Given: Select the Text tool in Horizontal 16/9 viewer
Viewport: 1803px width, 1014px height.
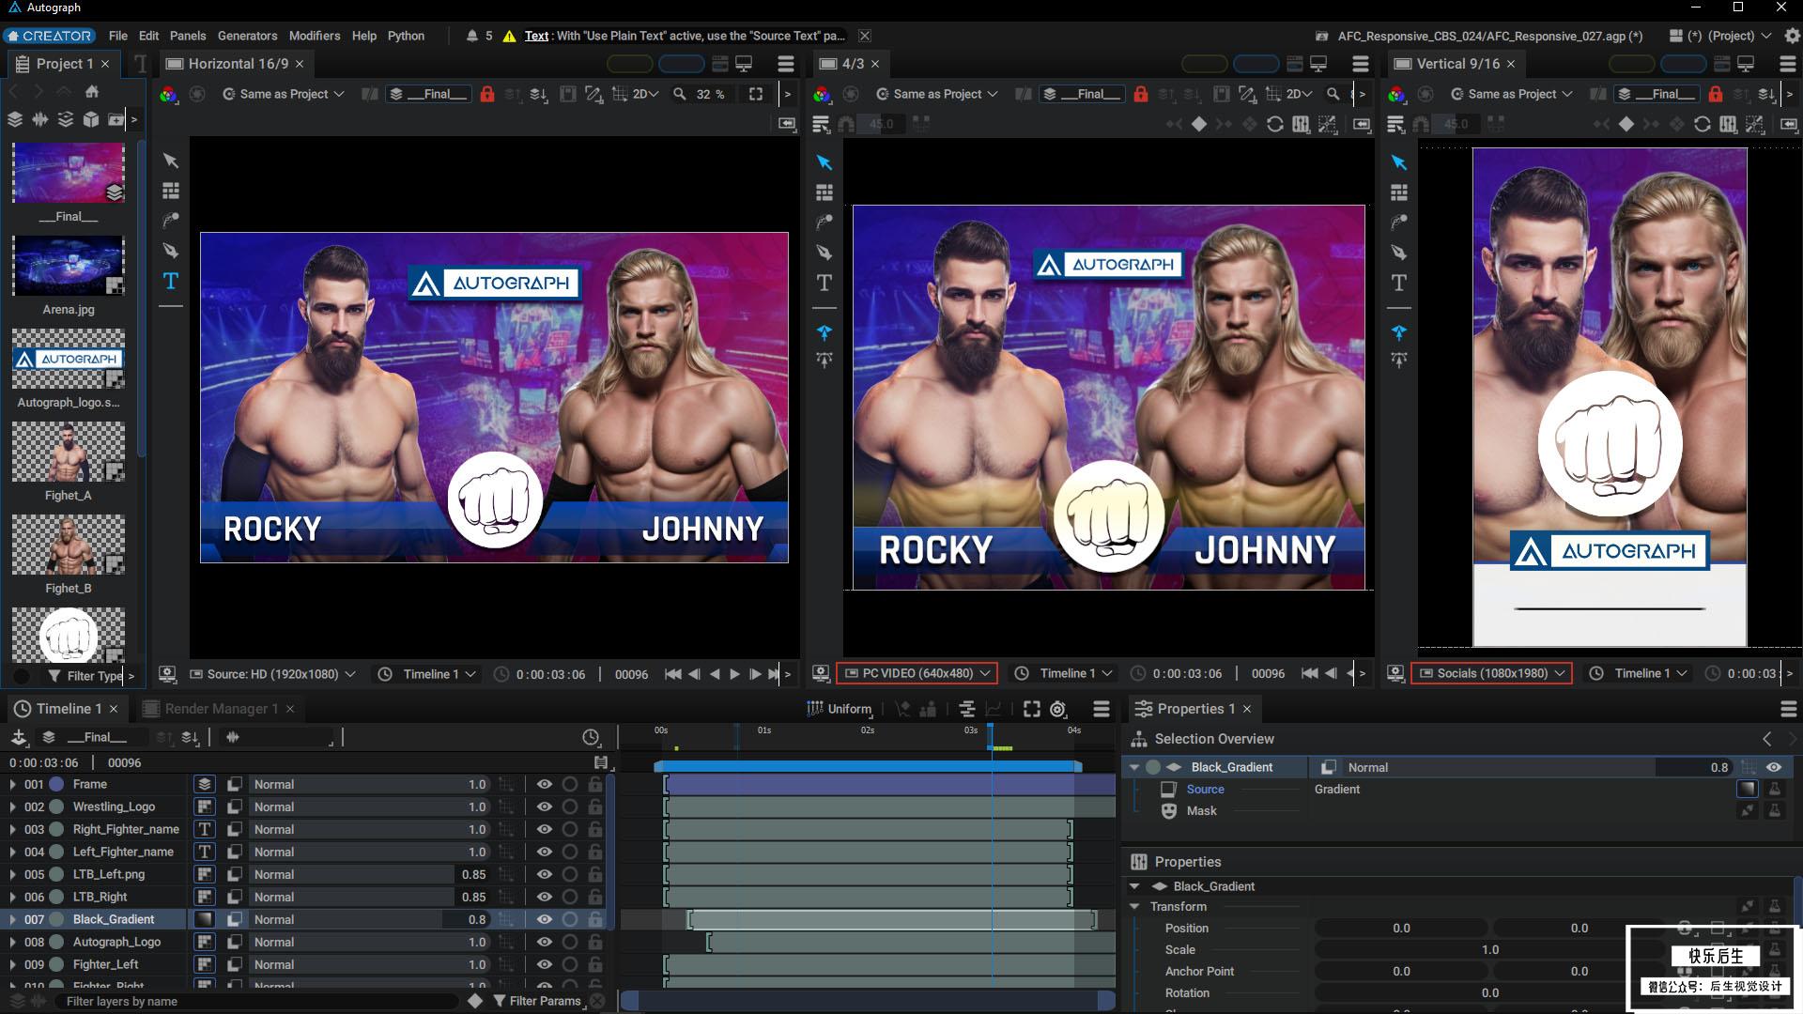Looking at the screenshot, I should 171,281.
